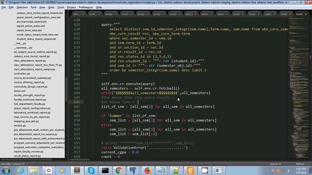Switch to the print_ tab
The width and height of the screenshot is (312, 175).
[x=92, y=14]
